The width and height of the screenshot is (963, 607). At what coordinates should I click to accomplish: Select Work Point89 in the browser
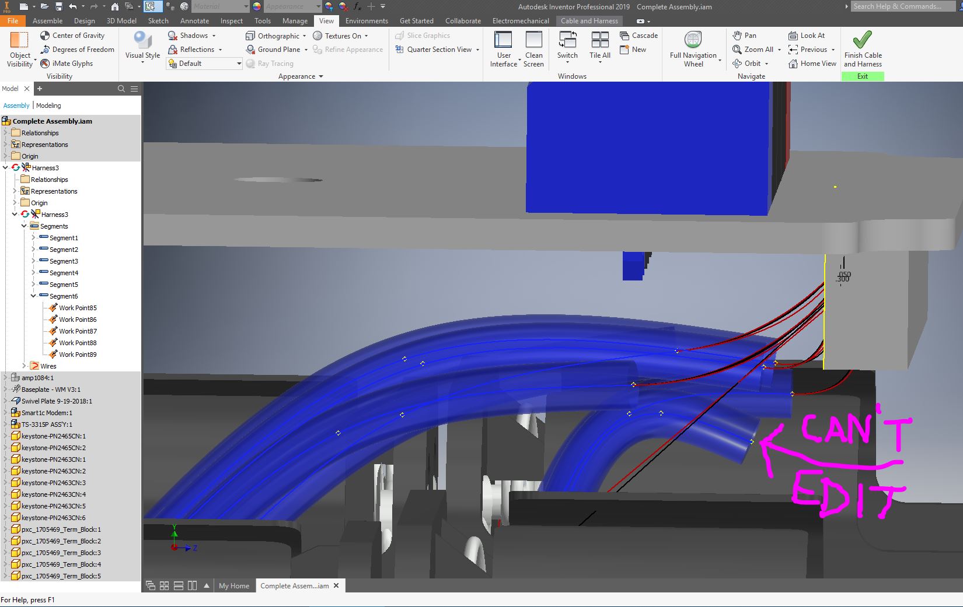[x=78, y=355]
